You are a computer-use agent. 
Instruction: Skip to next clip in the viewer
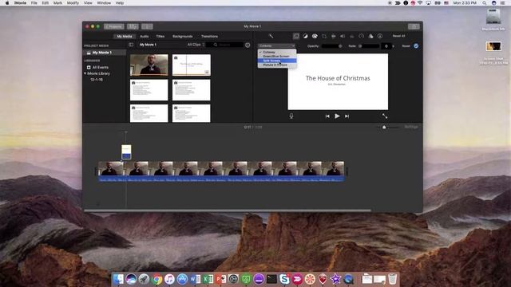[347, 116]
